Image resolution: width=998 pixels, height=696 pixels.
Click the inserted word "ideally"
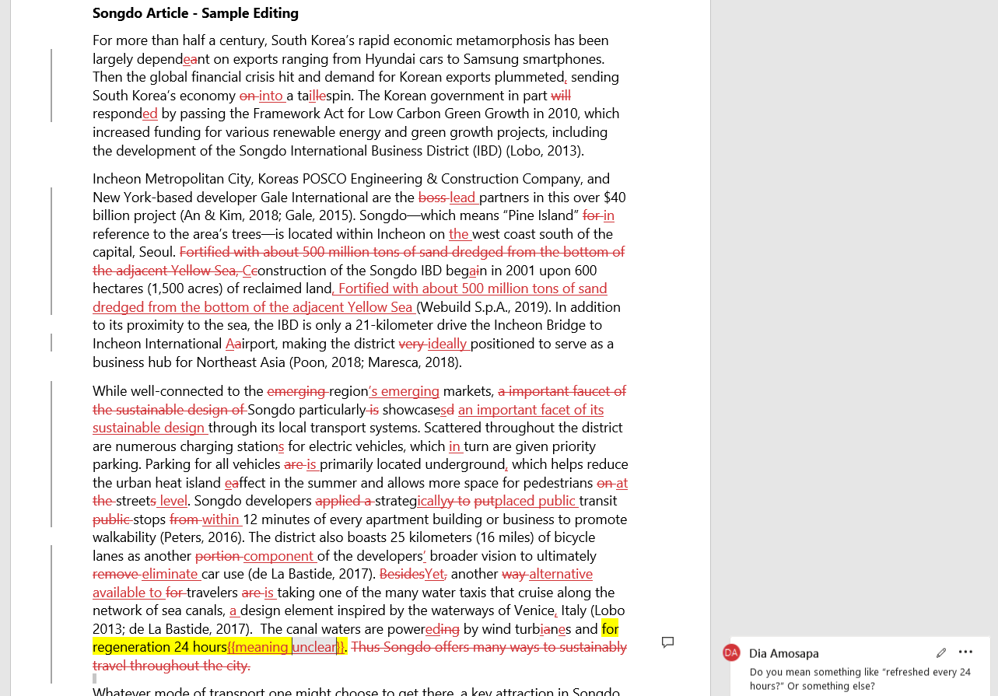446,344
